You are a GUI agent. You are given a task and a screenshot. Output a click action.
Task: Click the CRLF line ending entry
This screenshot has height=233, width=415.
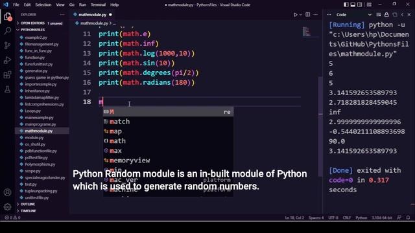347,217
